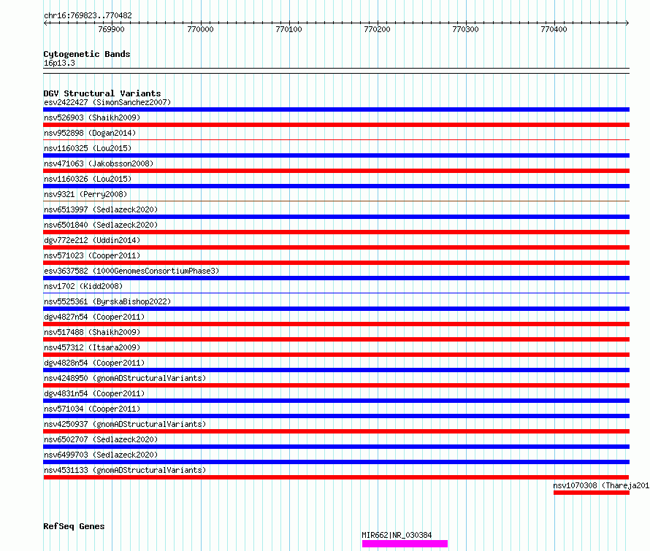
Task: Open nsv5525361 (ByrskaBishop2022) variant
Action: pos(107,301)
